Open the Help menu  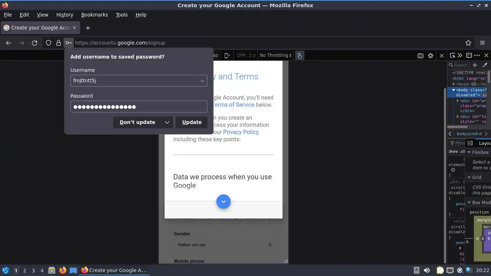141,15
